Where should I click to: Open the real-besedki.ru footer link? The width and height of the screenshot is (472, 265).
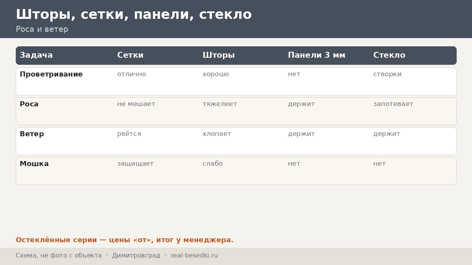194,256
